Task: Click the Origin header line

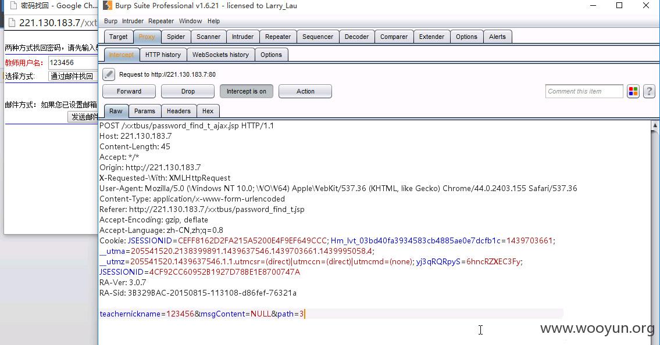Action: click(x=150, y=167)
